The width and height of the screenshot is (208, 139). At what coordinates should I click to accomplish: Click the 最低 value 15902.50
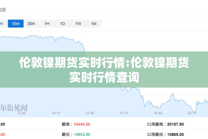pos(82,134)
